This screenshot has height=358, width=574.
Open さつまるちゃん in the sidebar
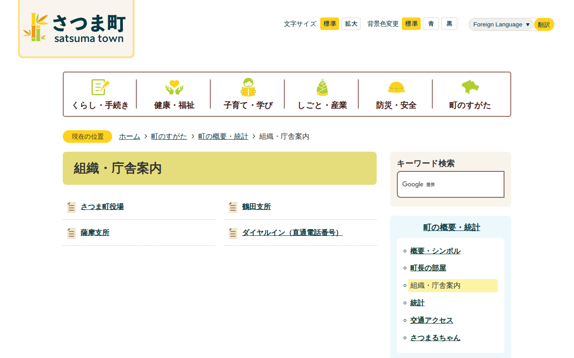coord(435,338)
